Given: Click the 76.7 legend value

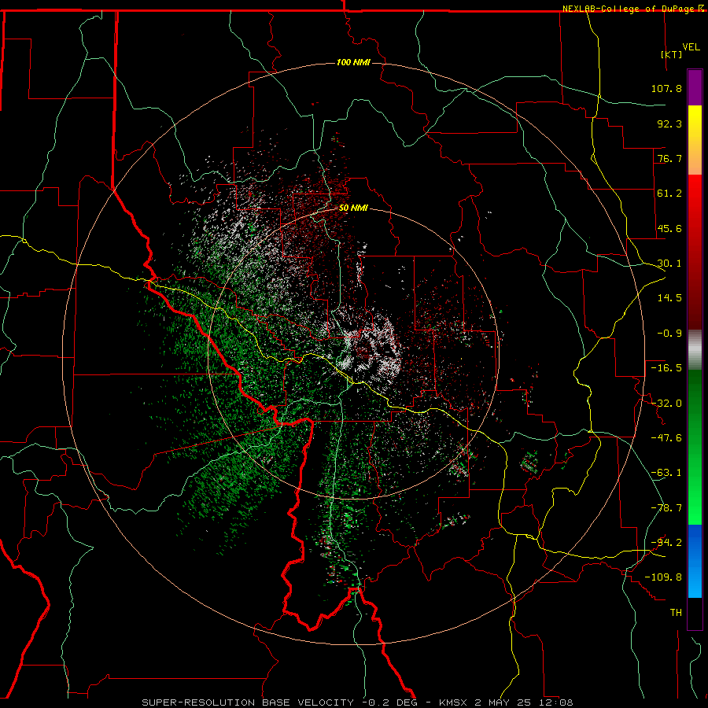Looking at the screenshot, I should [669, 158].
